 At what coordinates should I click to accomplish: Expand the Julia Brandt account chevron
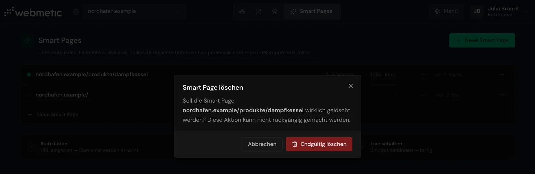pos(526,12)
